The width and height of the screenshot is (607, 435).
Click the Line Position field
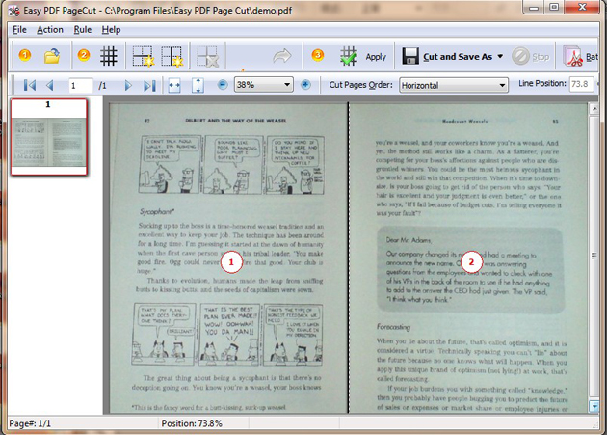click(x=581, y=84)
